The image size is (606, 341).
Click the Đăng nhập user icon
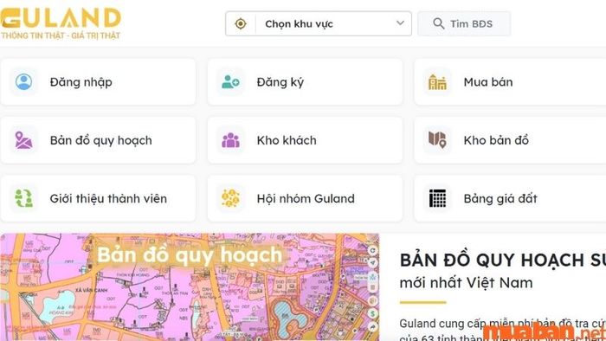pos(23,82)
